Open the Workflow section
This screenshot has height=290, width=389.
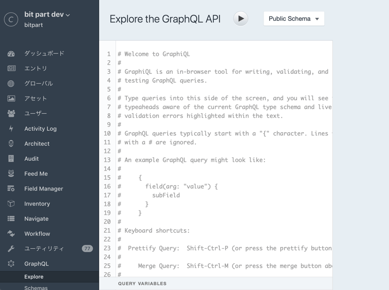tap(37, 234)
